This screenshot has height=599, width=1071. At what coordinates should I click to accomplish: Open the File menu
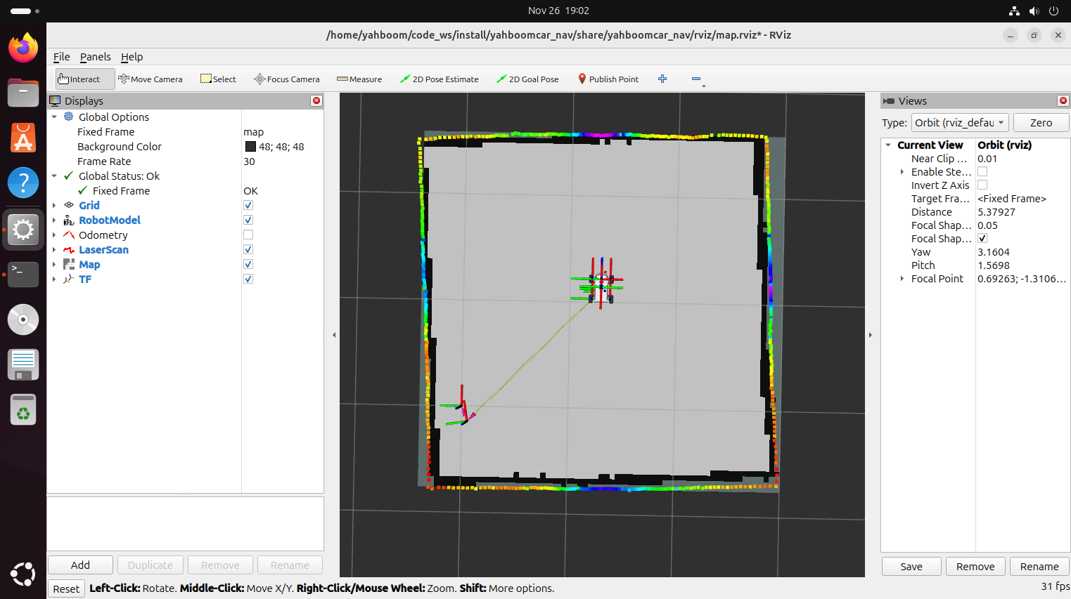pos(61,57)
